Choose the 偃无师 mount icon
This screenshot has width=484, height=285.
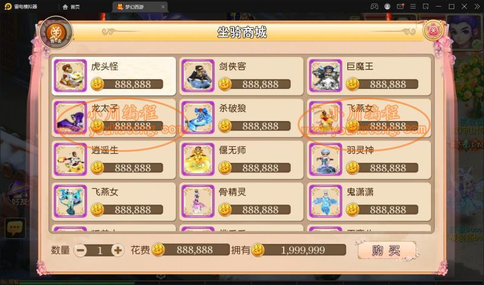[x=198, y=159]
